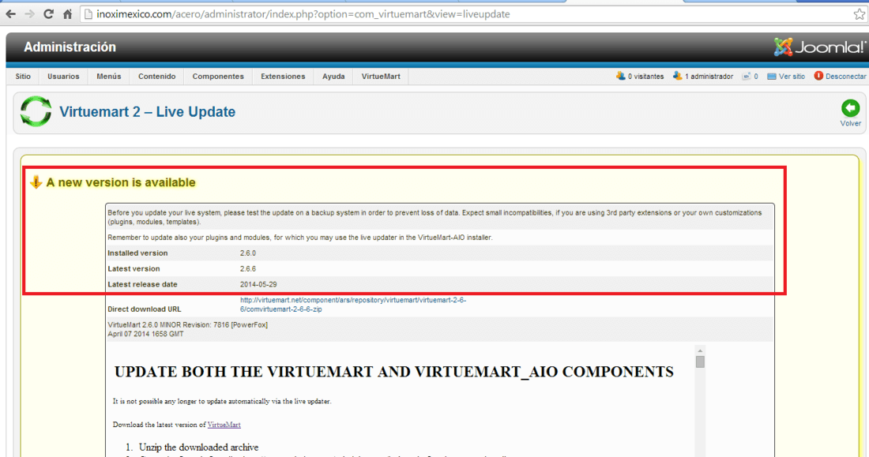This screenshot has width=869, height=457.
Task: Click the 'VirtueMart 2.6.0 MINOR Revision' text
Action: [x=187, y=325]
